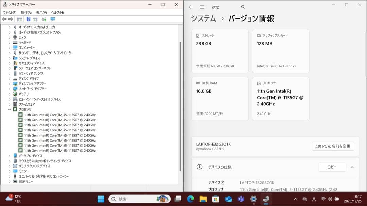Open Properties using the Device Manager toolbar icon
The width and height of the screenshot is (367, 206).
(19, 19)
